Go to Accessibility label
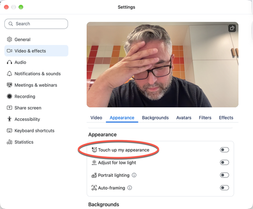 (27, 119)
